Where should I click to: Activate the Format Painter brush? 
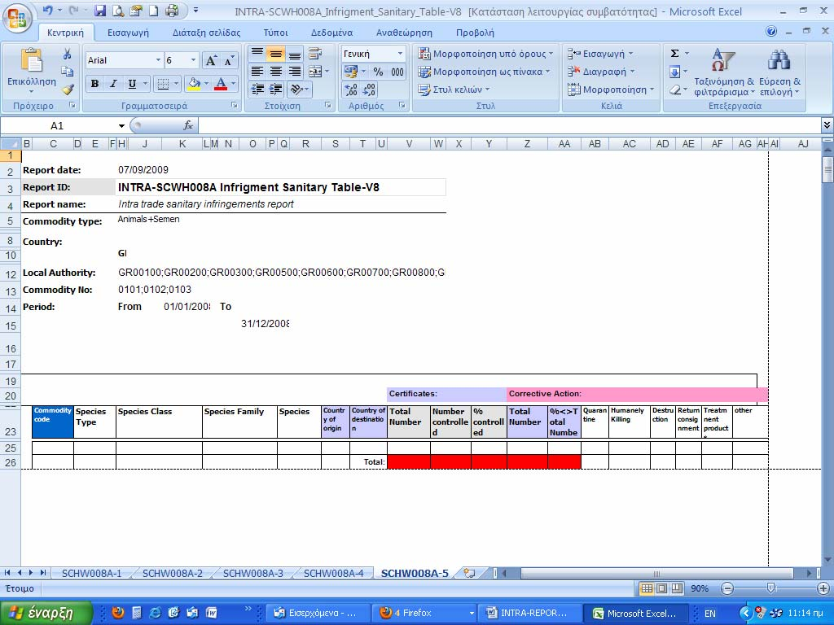67,89
